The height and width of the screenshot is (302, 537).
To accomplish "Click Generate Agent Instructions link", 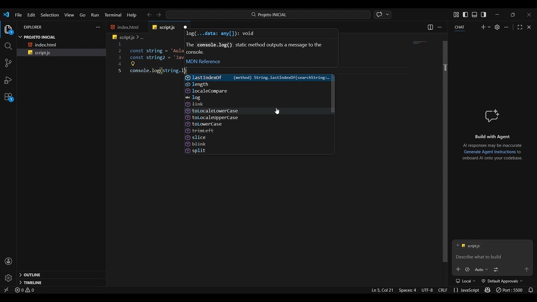I will point(490,152).
